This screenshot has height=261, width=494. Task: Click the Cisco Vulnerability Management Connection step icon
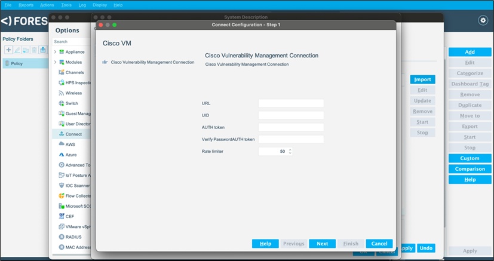(x=105, y=62)
